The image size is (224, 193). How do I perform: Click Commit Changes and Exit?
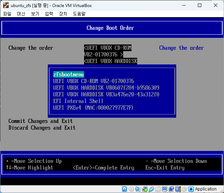40,121
